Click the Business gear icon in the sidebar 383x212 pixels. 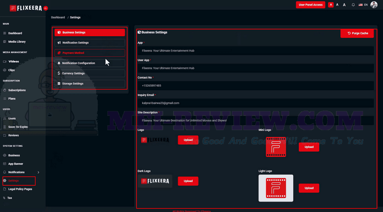tap(5, 156)
